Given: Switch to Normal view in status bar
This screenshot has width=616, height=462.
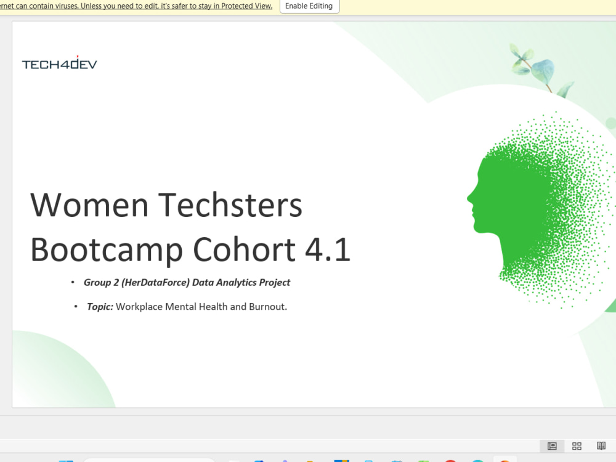Looking at the screenshot, I should click(x=552, y=446).
